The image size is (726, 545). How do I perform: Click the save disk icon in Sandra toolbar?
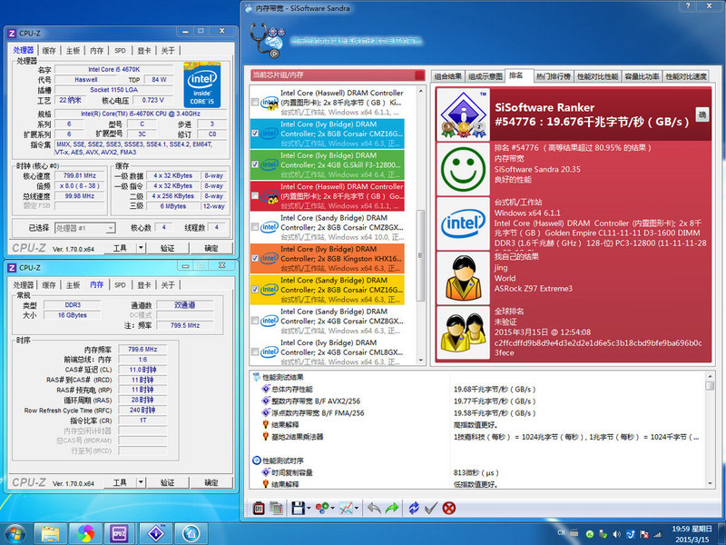(298, 508)
